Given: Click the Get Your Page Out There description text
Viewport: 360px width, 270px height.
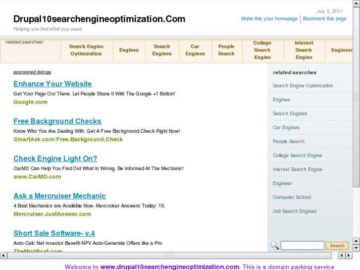Looking at the screenshot, I should 94,94.
